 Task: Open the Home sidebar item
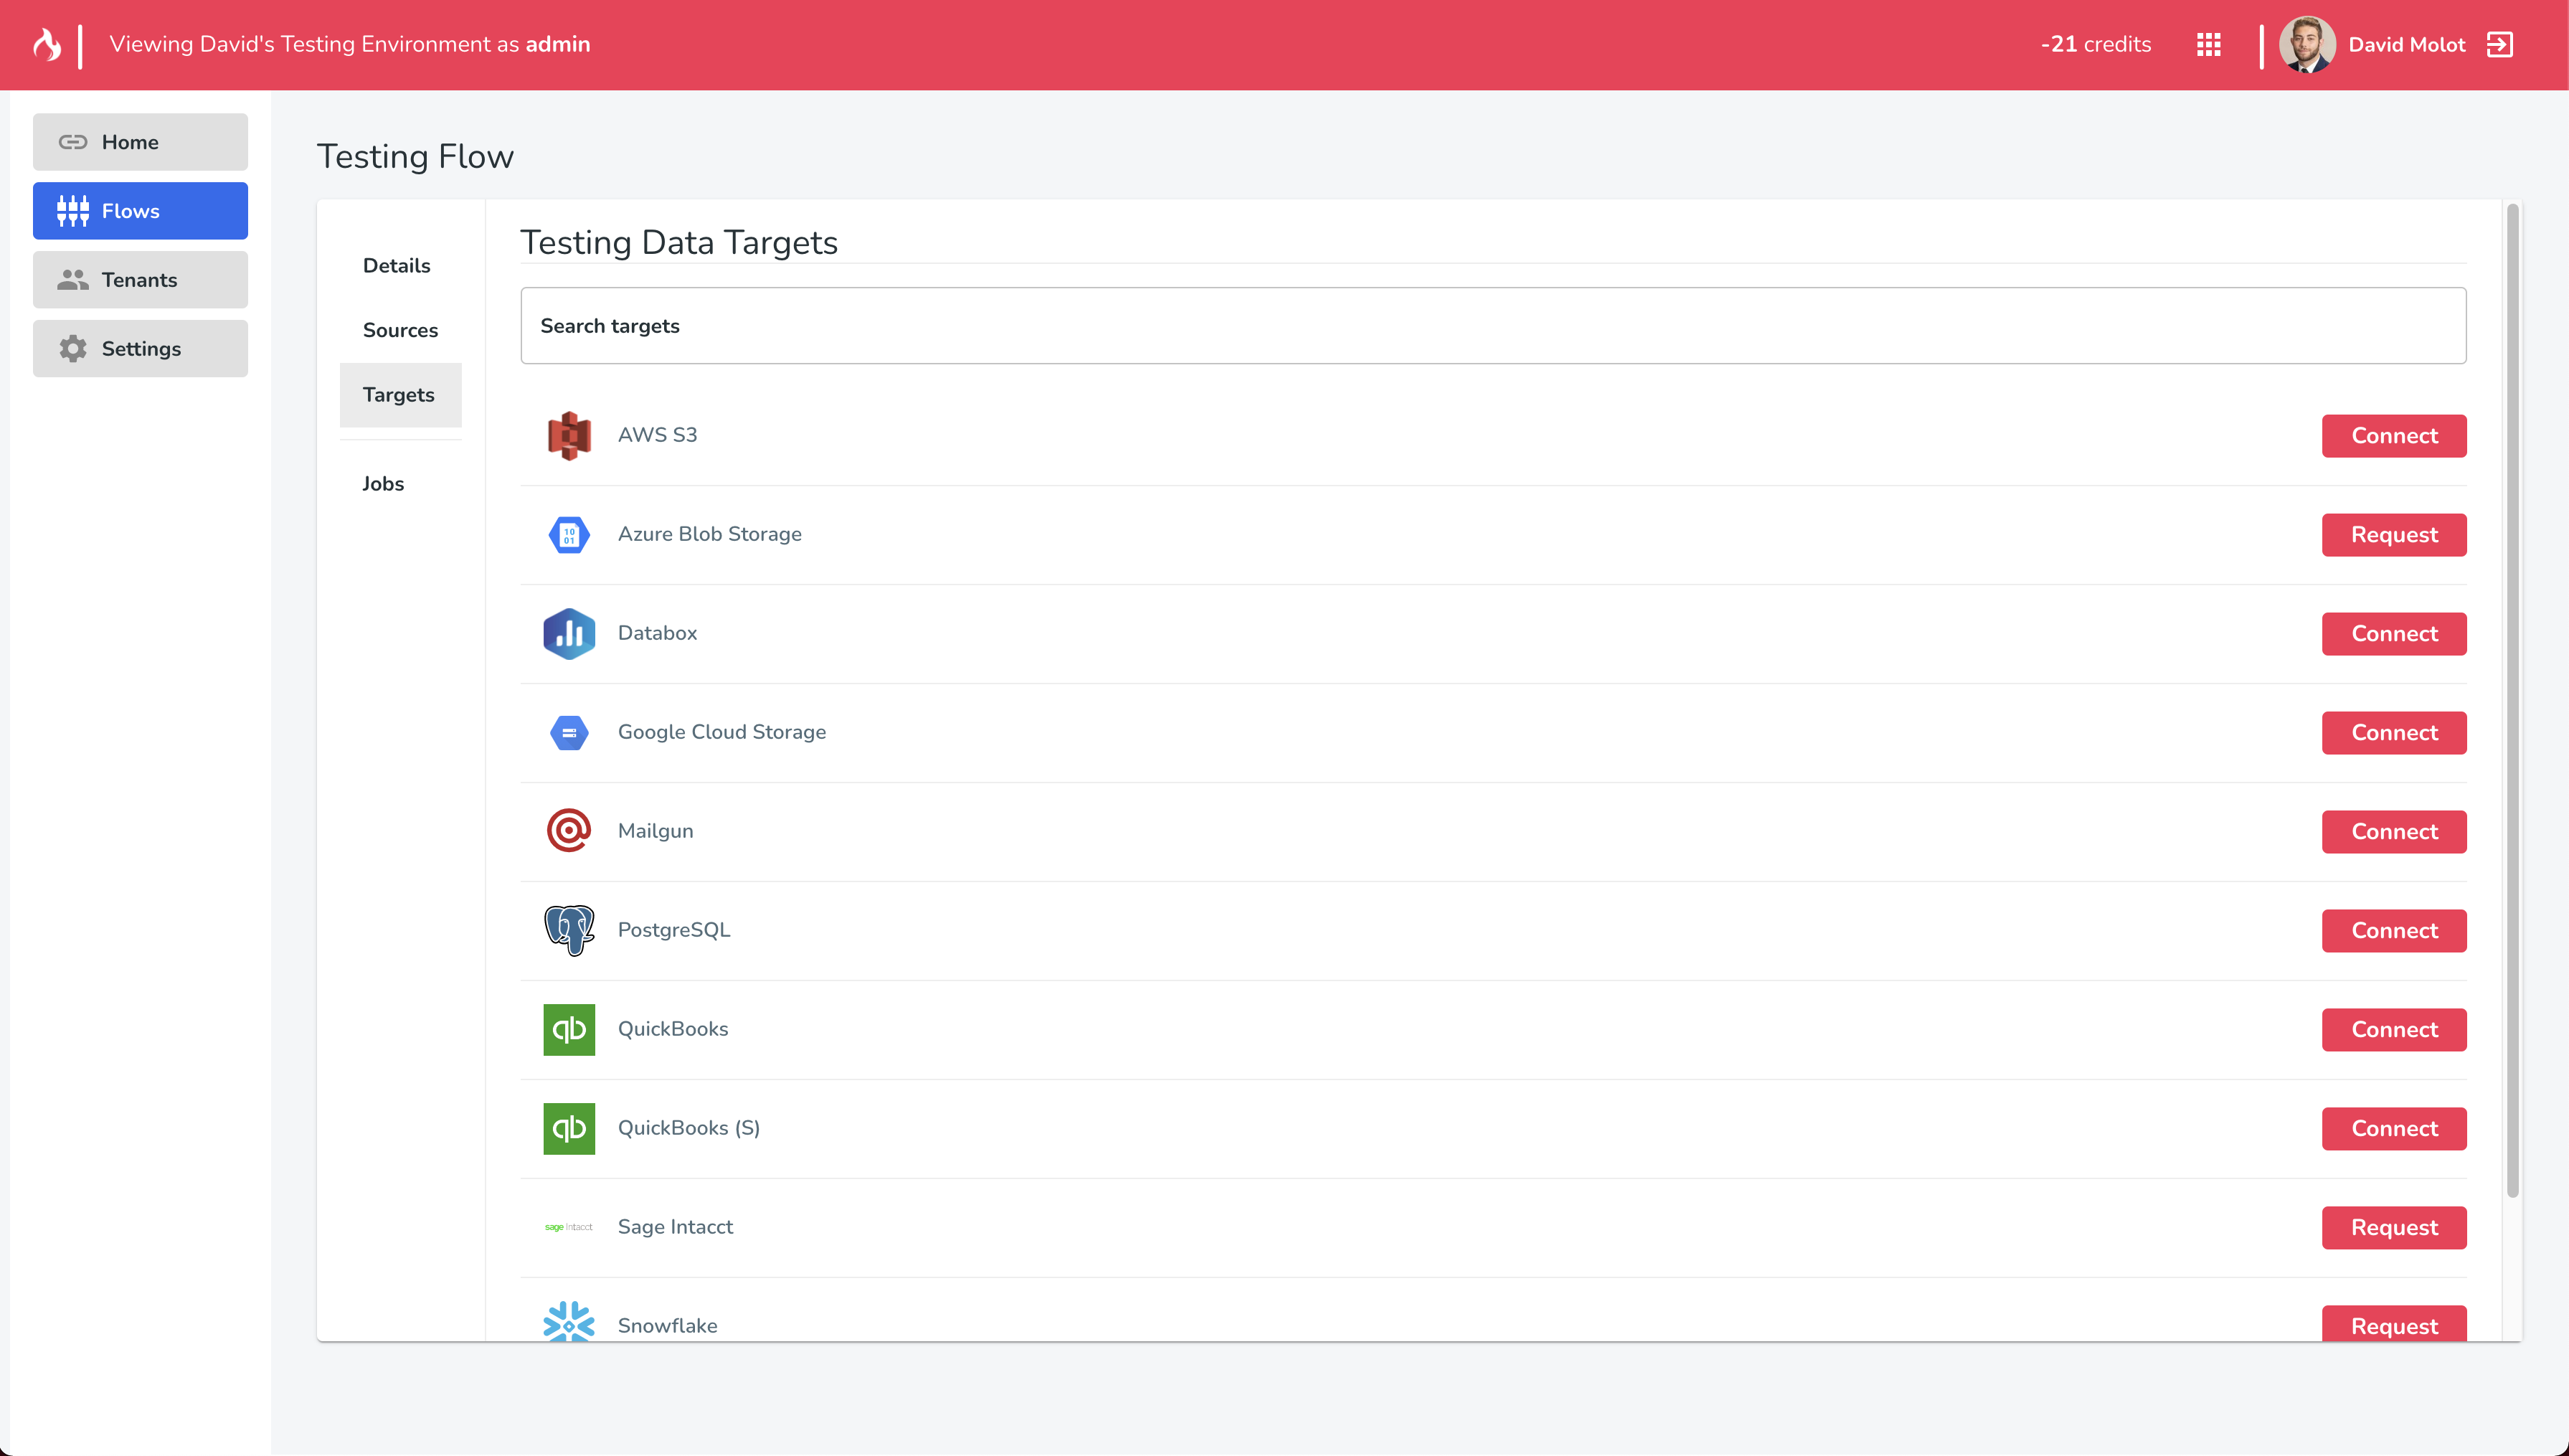pos(140,142)
